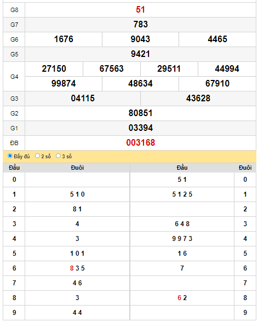Click the red 8 in row 6
This screenshot has width=258, height=322.
point(72,268)
